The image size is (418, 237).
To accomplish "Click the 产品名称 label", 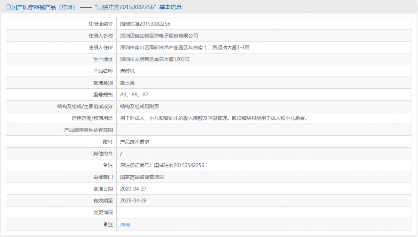I will click(x=103, y=71).
